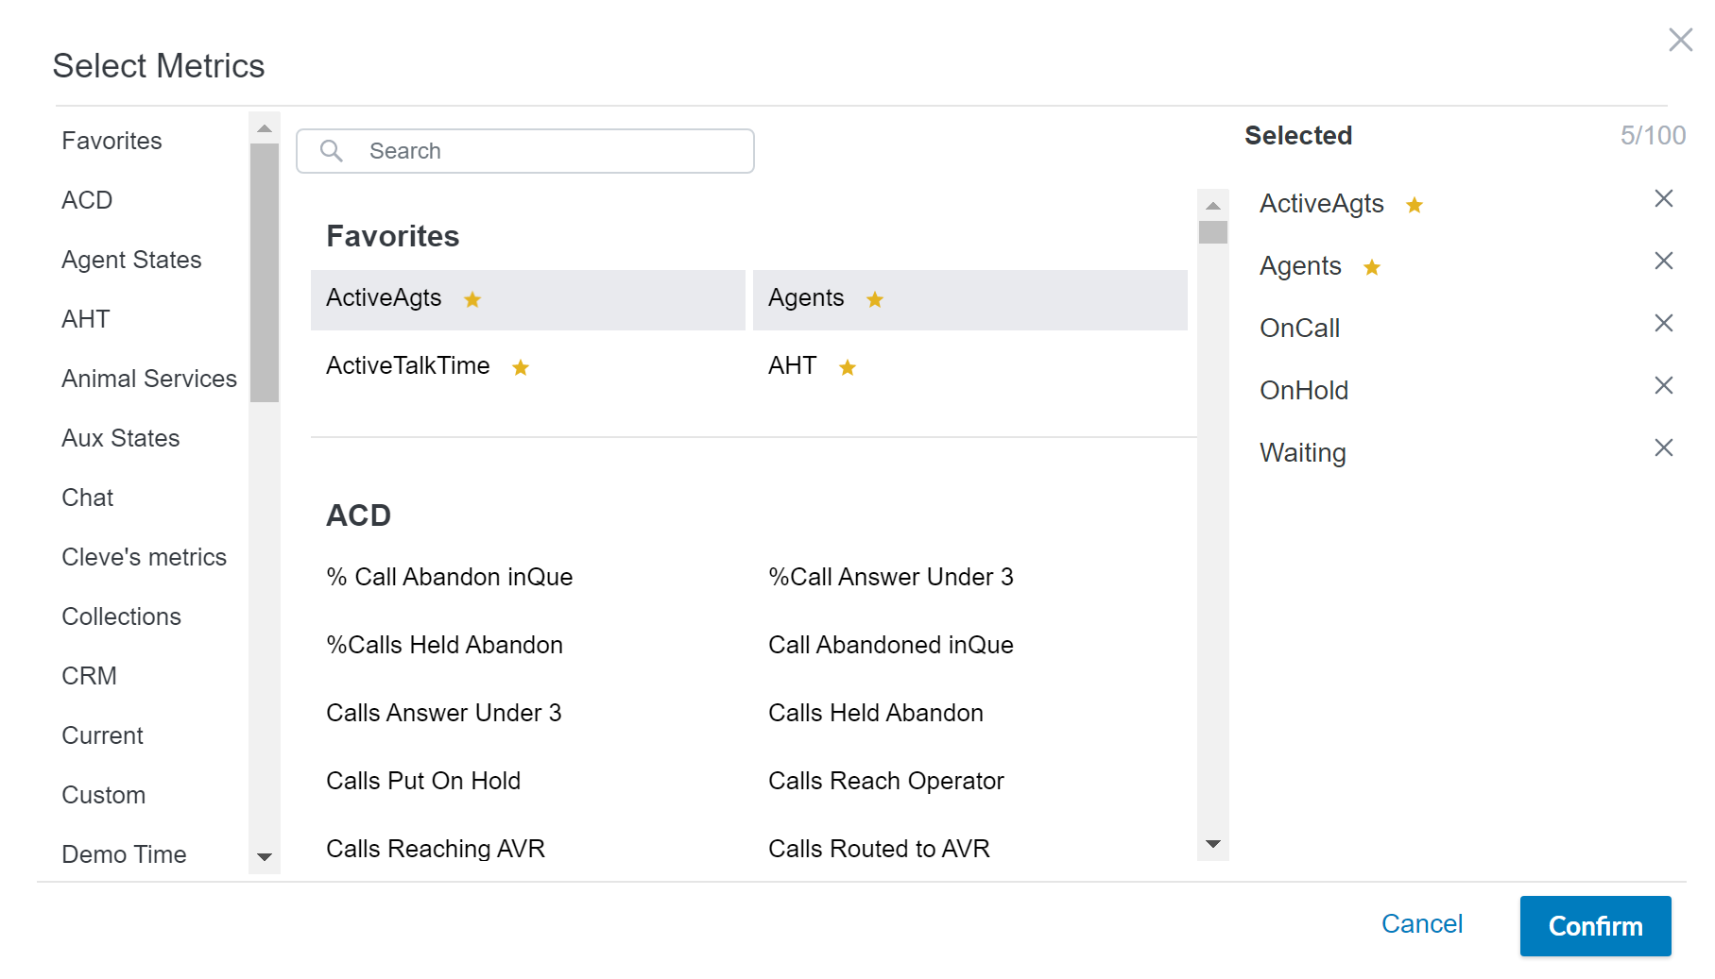The width and height of the screenshot is (1715, 979).
Task: Select Agent States category
Action: [x=131, y=260]
